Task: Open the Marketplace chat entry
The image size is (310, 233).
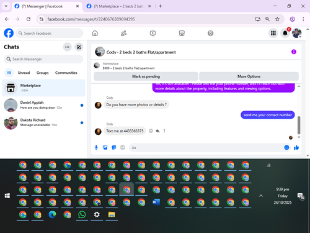Action: (43, 88)
